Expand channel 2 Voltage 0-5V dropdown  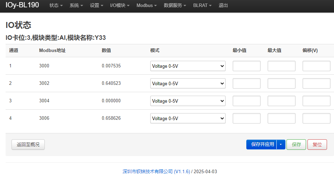coord(188,83)
